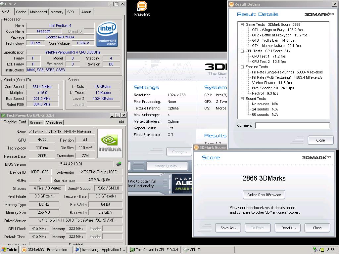The width and height of the screenshot is (339, 254).
Task: Open the Mainboard tab in CPU-Z
Action: coord(38,12)
